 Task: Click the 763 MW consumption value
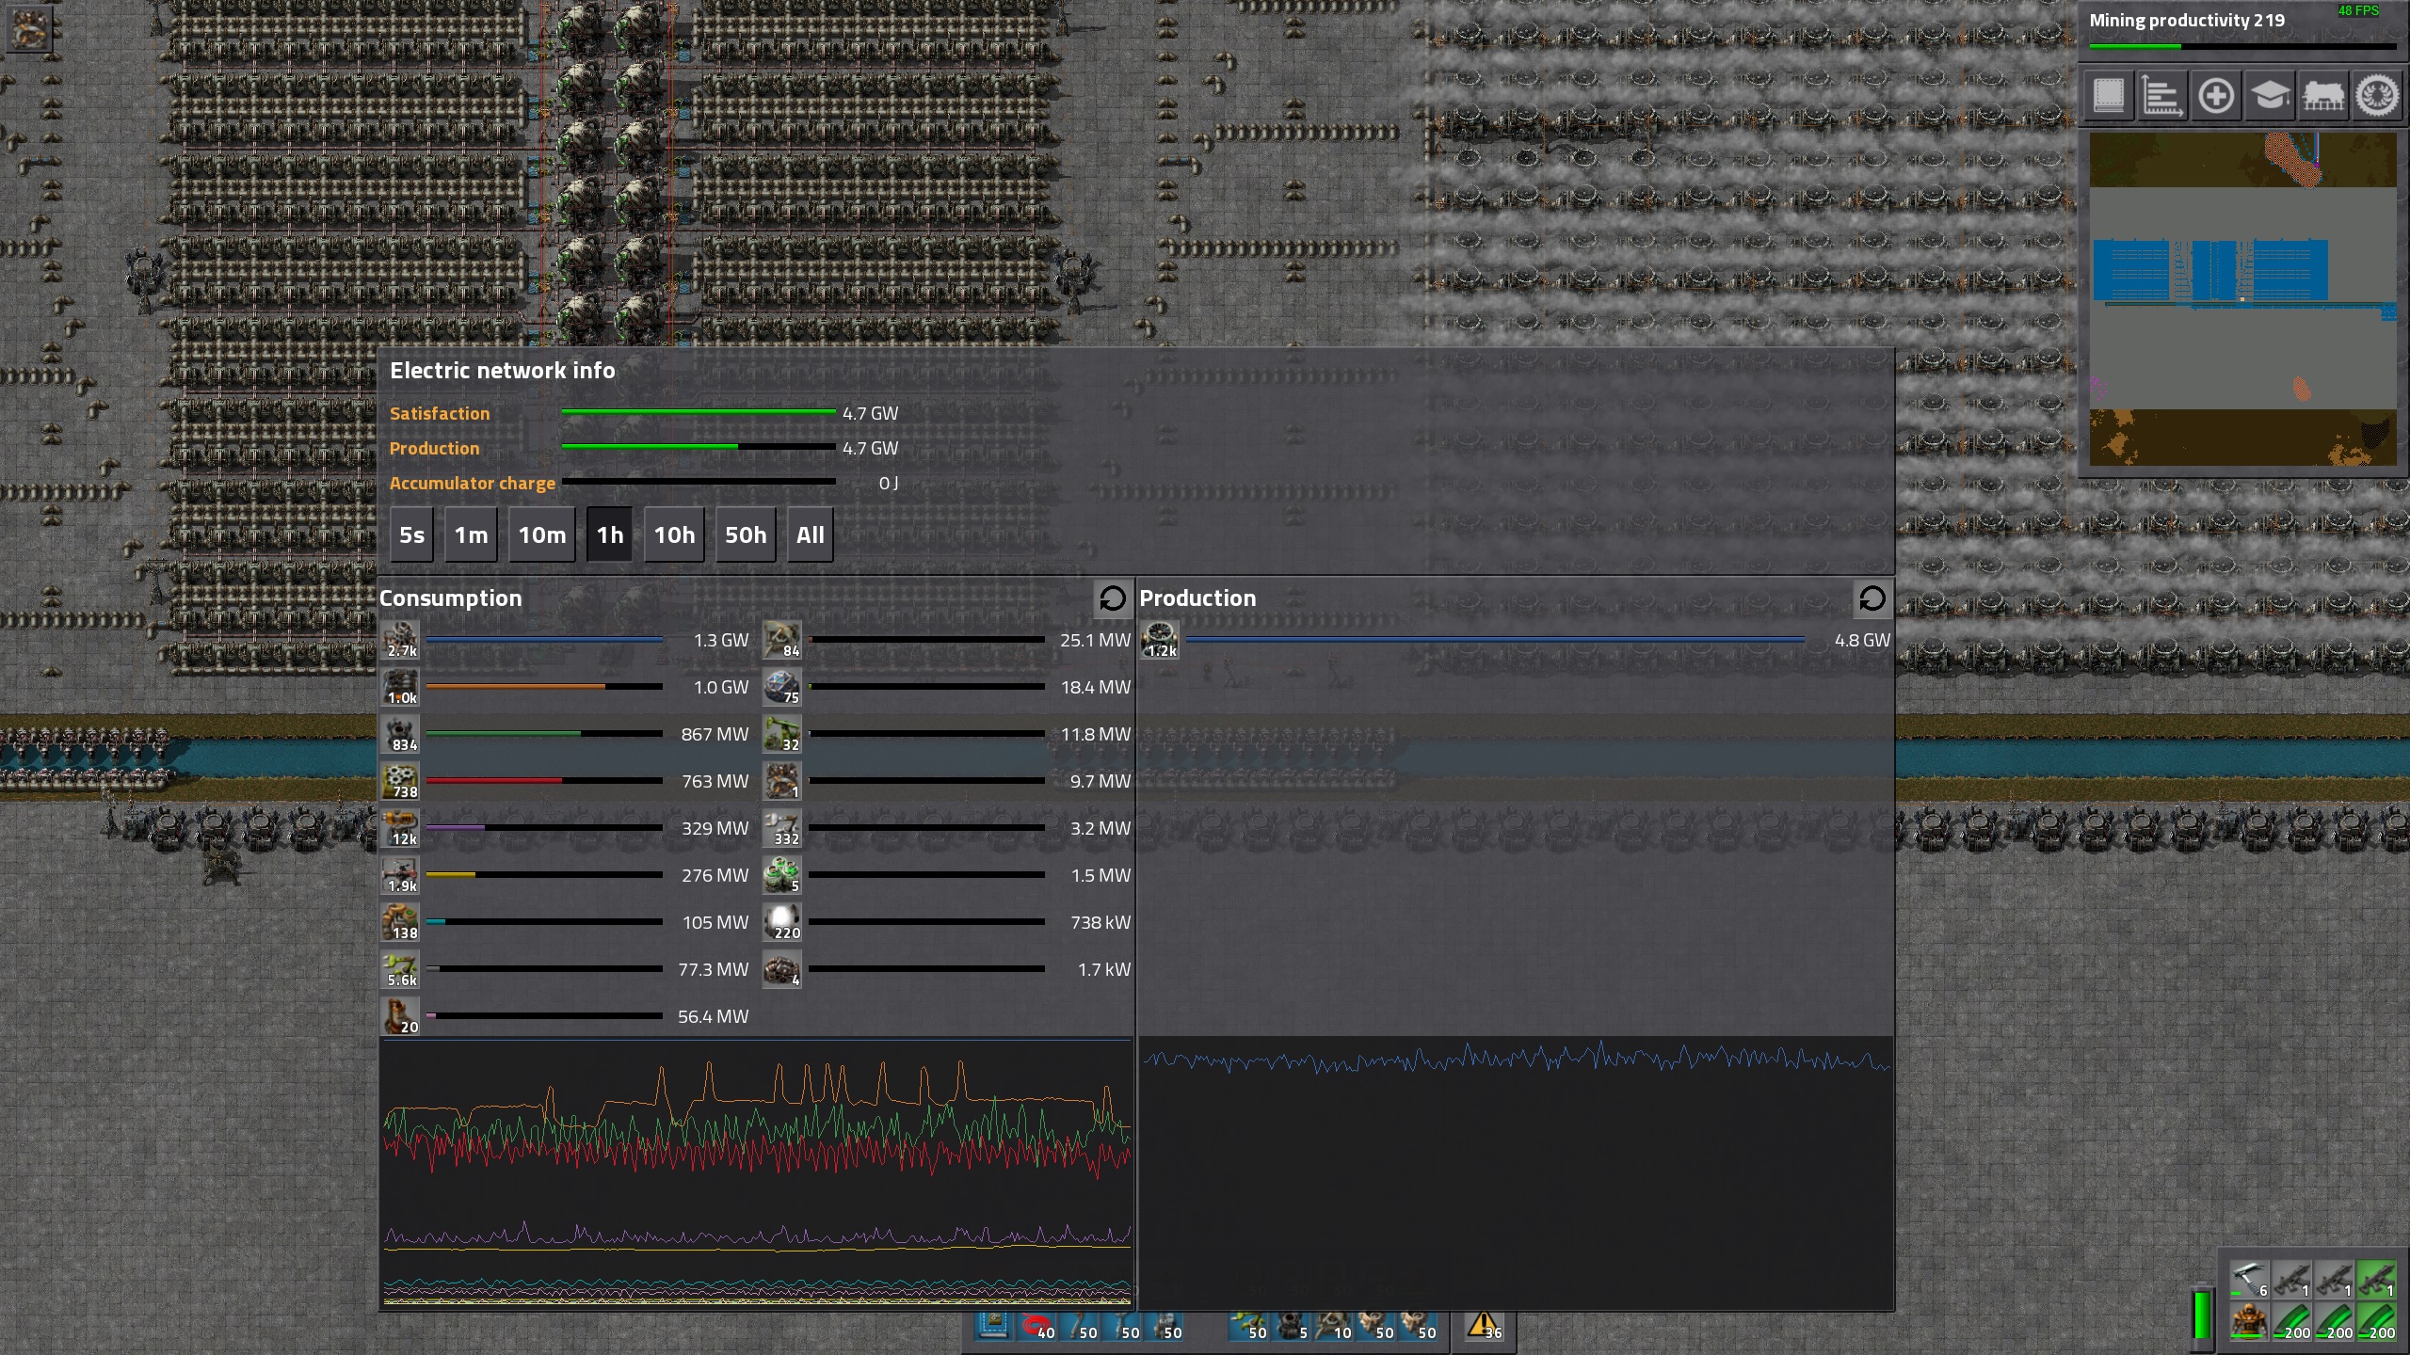coord(715,781)
